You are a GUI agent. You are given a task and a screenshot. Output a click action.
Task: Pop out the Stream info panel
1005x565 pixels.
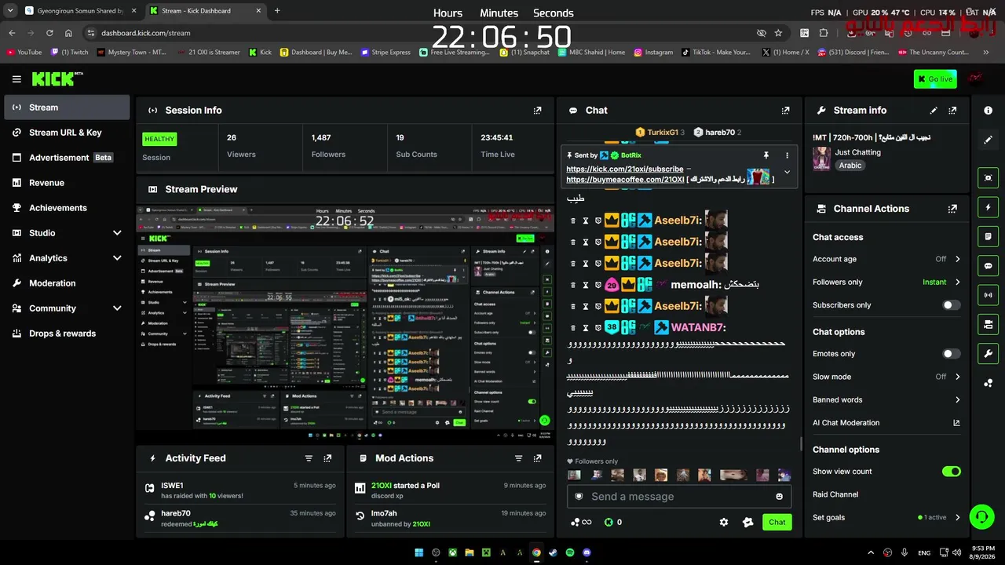[x=952, y=111]
